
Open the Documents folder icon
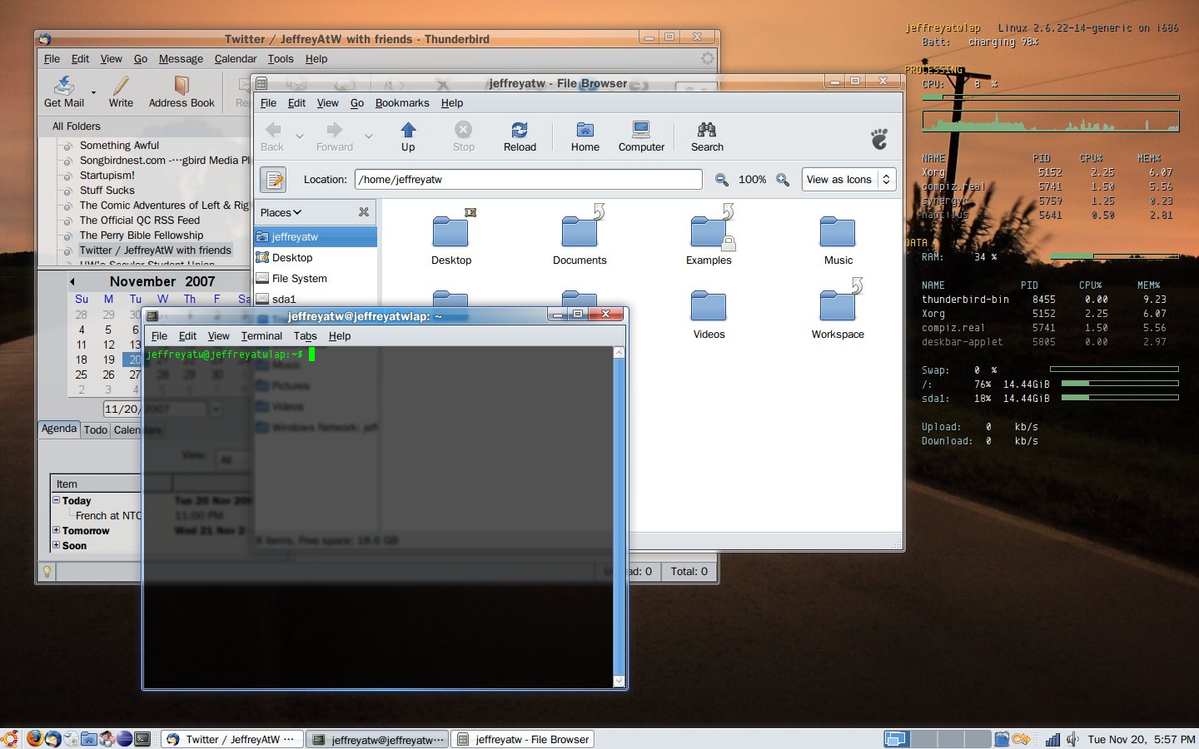coord(580,231)
